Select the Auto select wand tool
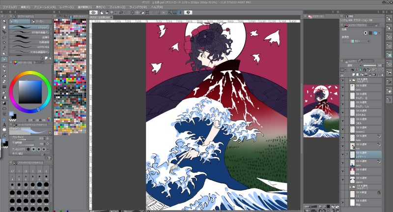Image resolution: width=393 pixels, height=212 pixels. 4,43
